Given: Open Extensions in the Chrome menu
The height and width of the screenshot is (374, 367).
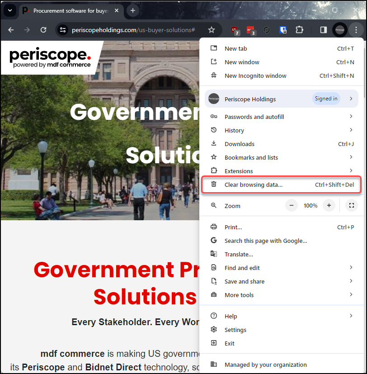Looking at the screenshot, I should [282, 170].
